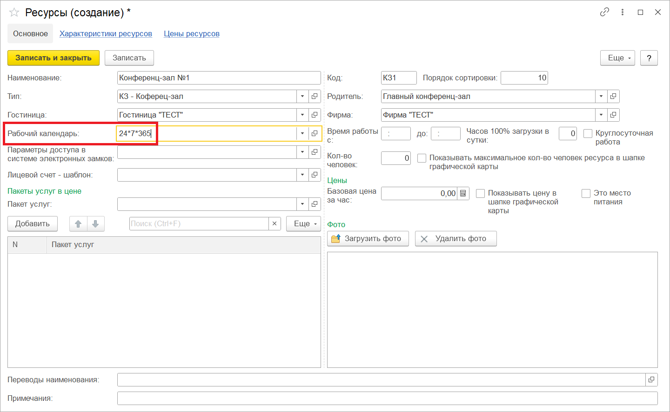This screenshot has height=412, width=670.
Task: Click into the Примечания field
Action: tap(388, 398)
